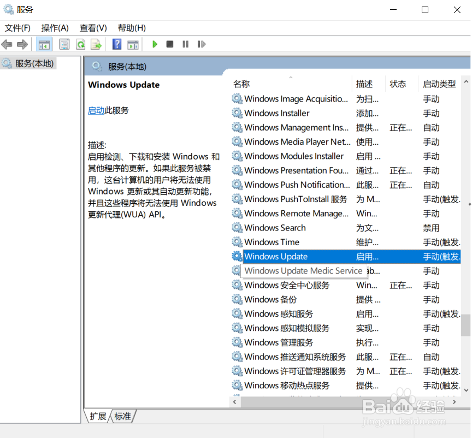
Task: Select Windows 许可证管理器服务 row
Action: click(x=346, y=371)
